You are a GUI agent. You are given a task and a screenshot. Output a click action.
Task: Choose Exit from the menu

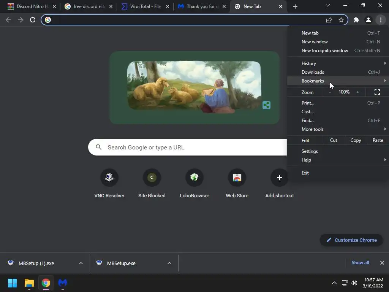coord(338,173)
